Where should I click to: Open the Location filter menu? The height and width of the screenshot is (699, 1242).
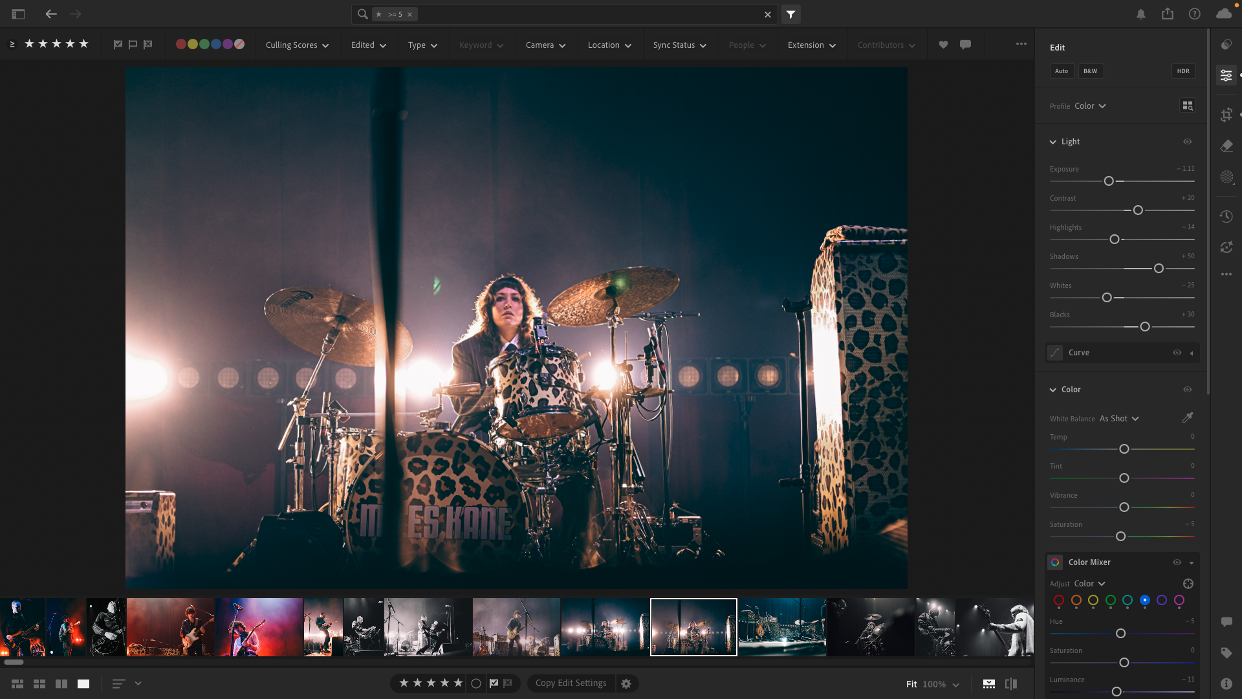point(609,45)
